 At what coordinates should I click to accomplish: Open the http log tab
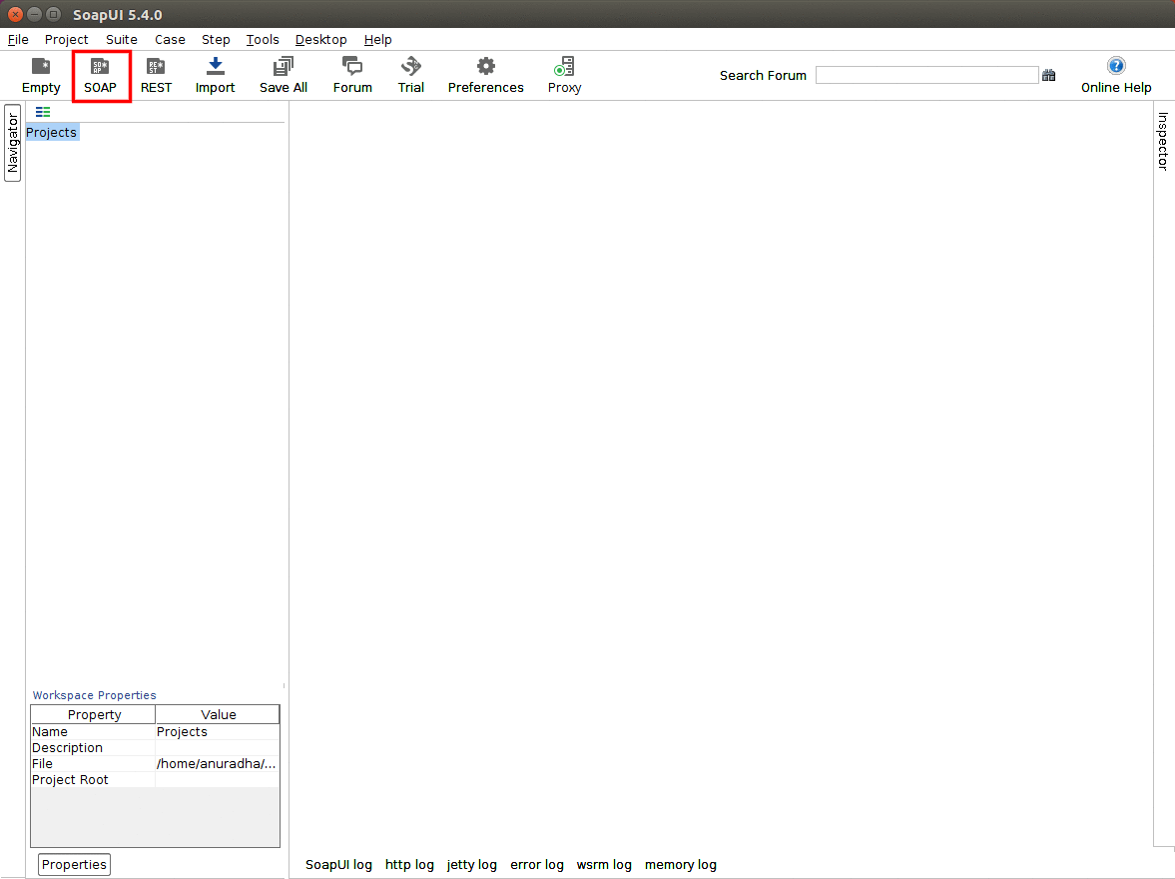409,865
